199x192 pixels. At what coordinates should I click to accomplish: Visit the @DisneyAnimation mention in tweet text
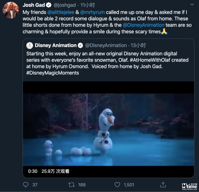(143, 25)
